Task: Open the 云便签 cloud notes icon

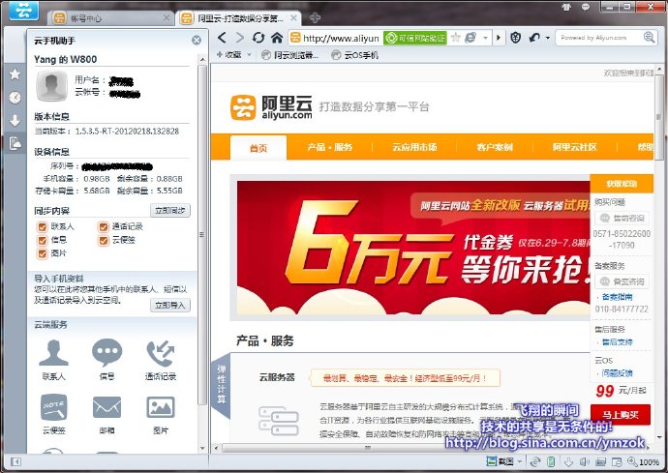Action: (53, 414)
